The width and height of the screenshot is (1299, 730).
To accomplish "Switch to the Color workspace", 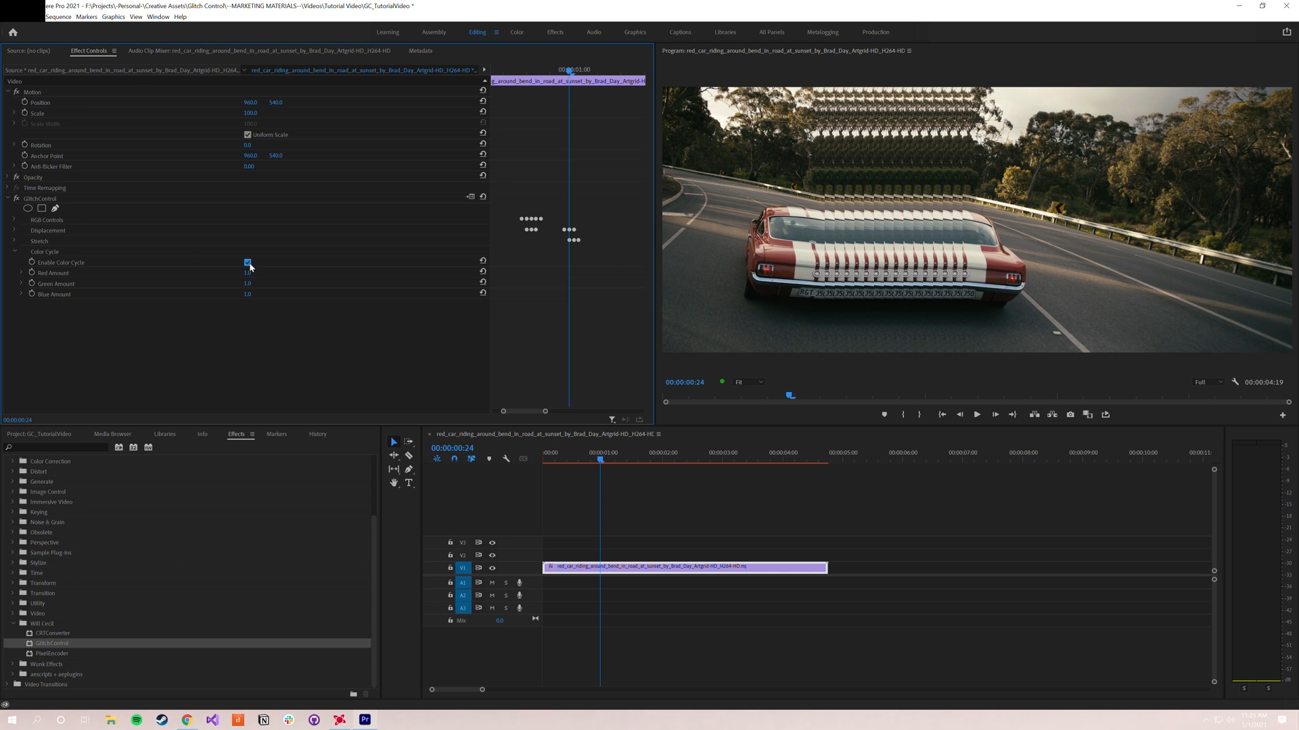I will coord(517,32).
